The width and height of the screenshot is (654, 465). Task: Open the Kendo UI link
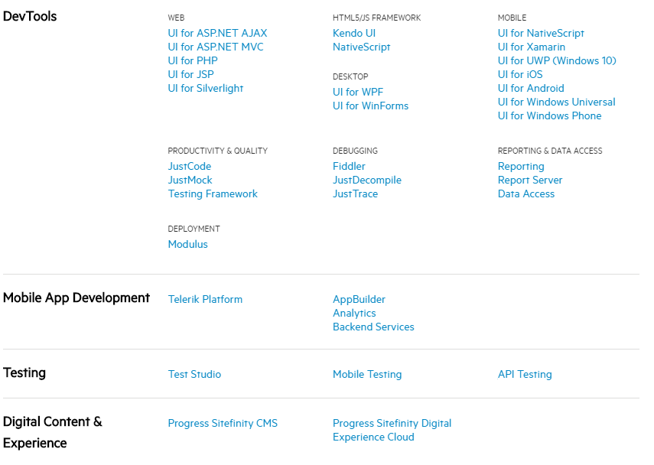[x=354, y=34]
